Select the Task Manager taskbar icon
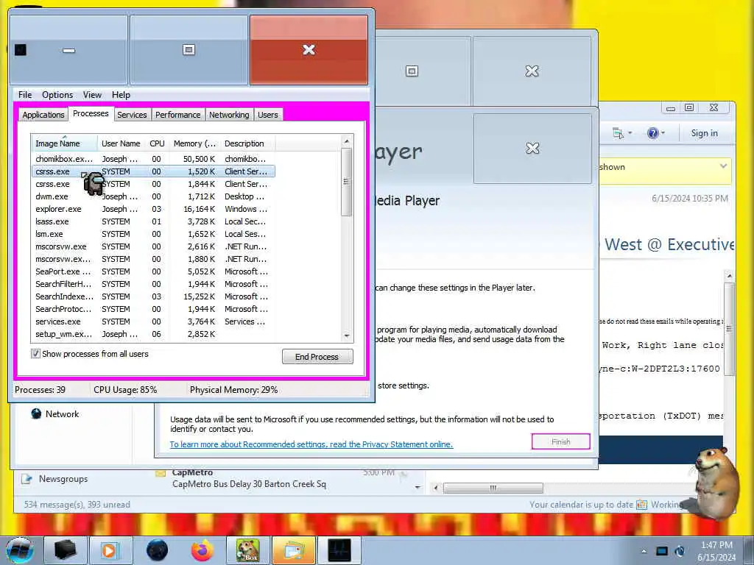Screen dimensions: 754x565 tap(339, 550)
